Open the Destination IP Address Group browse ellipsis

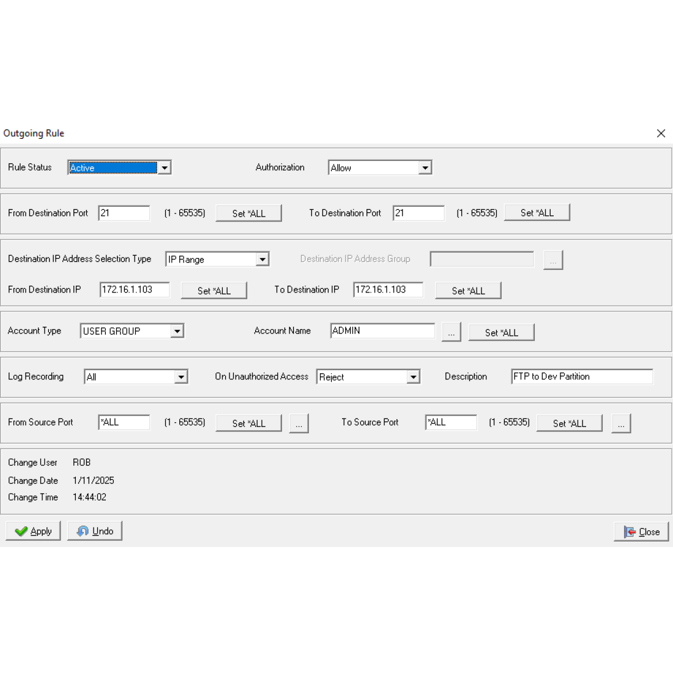(x=552, y=259)
